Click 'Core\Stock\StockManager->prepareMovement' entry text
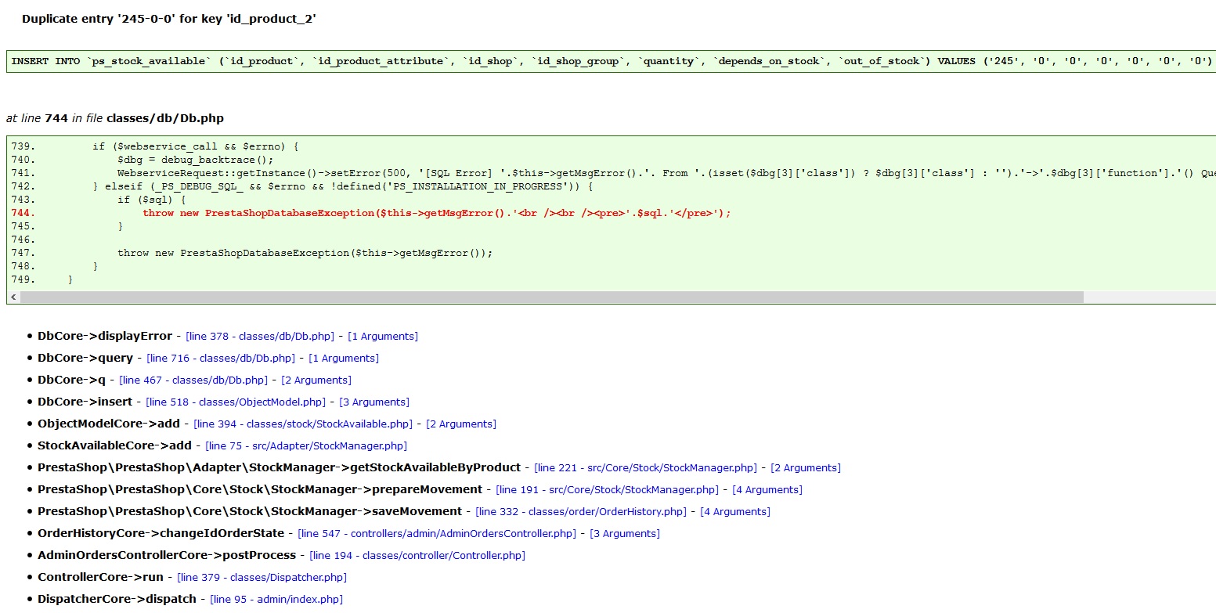This screenshot has width=1216, height=613. (x=260, y=489)
